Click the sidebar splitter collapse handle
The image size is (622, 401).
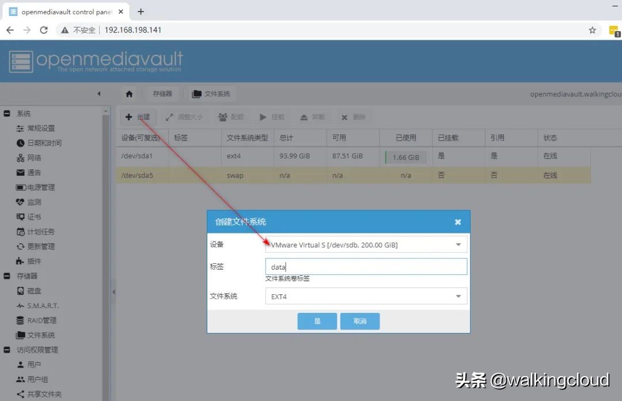click(113, 292)
